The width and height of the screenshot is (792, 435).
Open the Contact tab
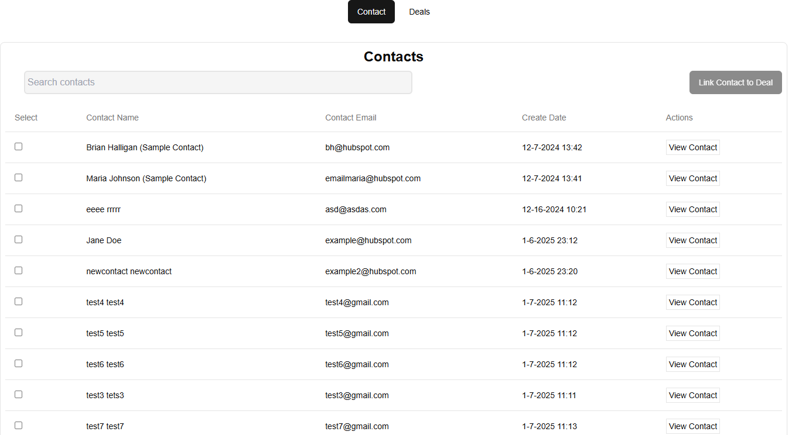pos(371,12)
